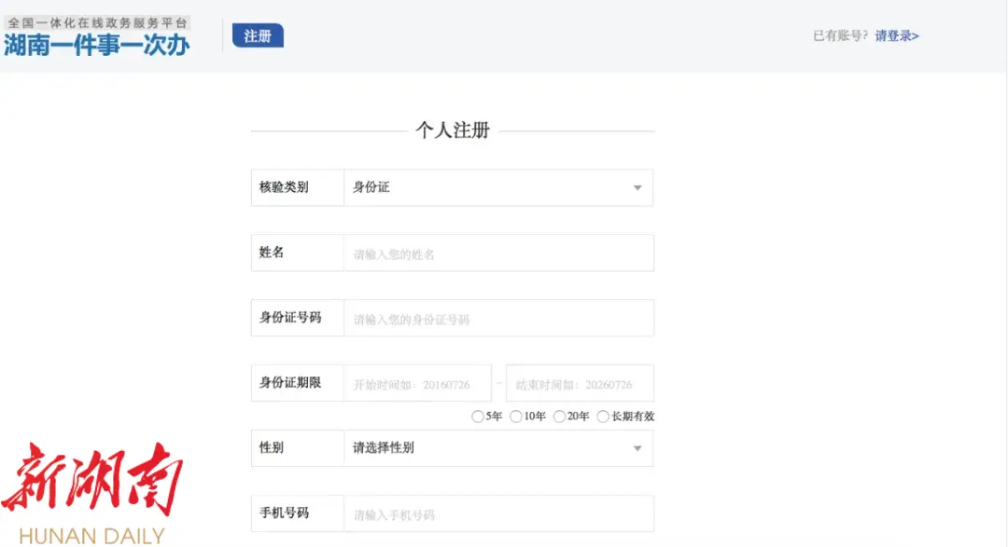Focus the 请输入手机号码 phone input
1008x547 pixels.
(498, 514)
